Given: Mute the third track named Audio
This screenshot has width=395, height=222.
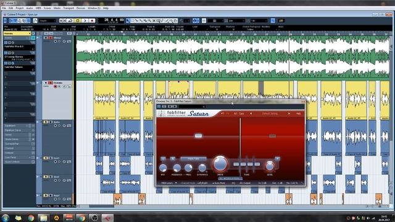Looking at the screenshot, I should point(46,122).
